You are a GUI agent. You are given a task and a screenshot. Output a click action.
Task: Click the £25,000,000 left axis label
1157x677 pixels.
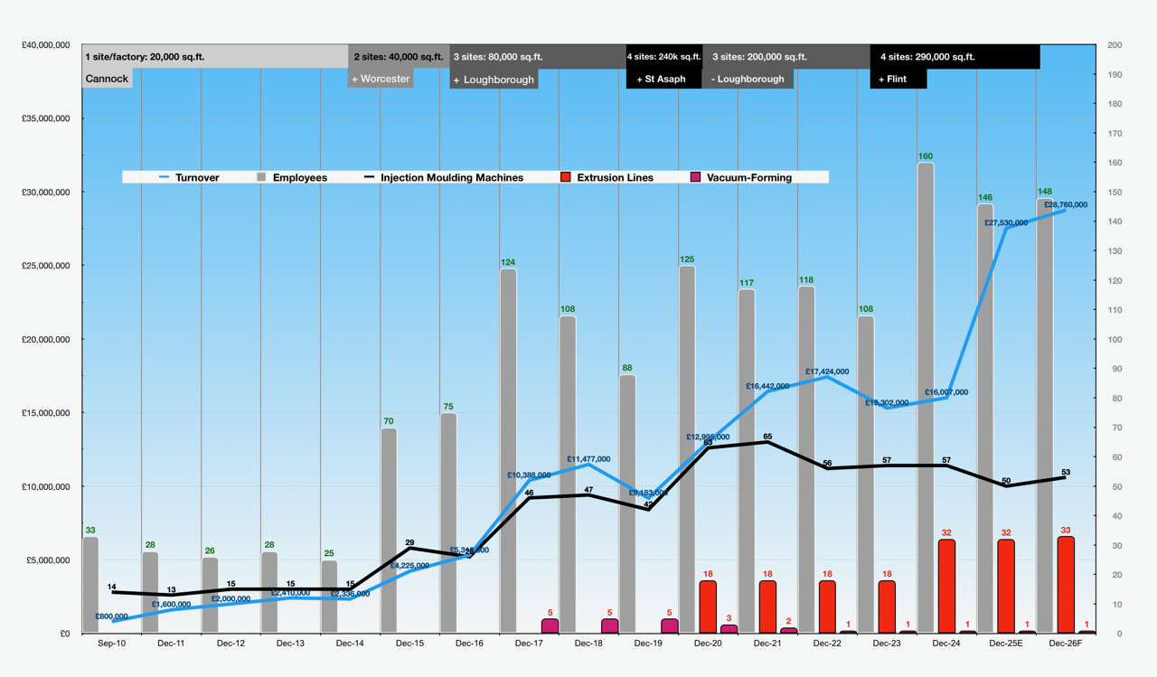[46, 266]
